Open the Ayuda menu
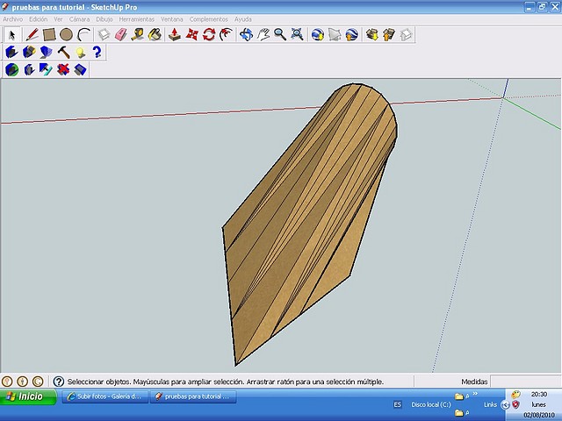The width and height of the screenshot is (562, 421). tap(243, 19)
